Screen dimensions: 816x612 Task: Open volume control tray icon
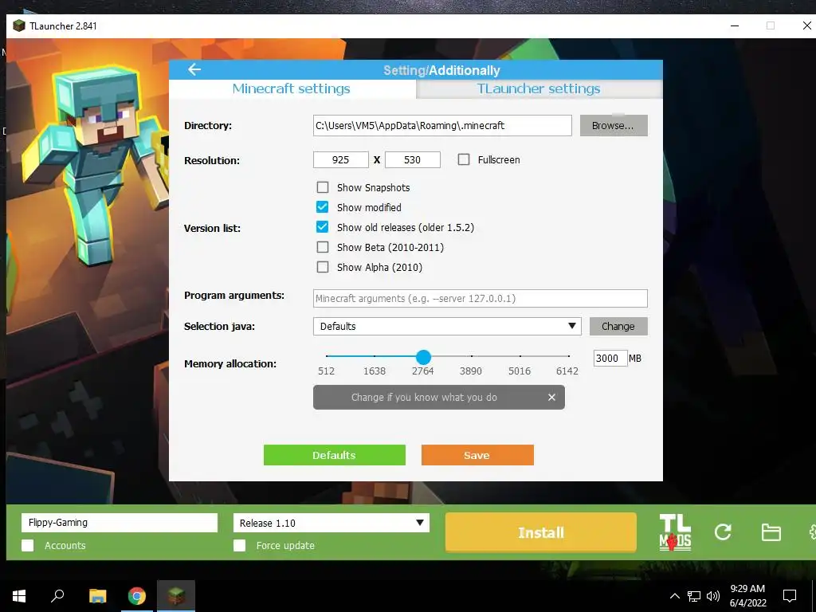point(713,596)
